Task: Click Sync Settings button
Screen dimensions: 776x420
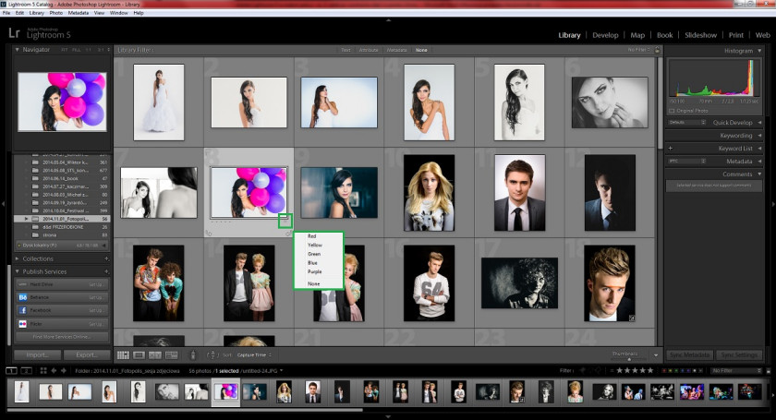Action: tap(739, 354)
